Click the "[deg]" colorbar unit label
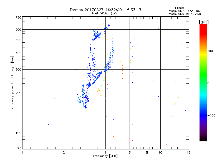222x166 pixels. click(204, 22)
